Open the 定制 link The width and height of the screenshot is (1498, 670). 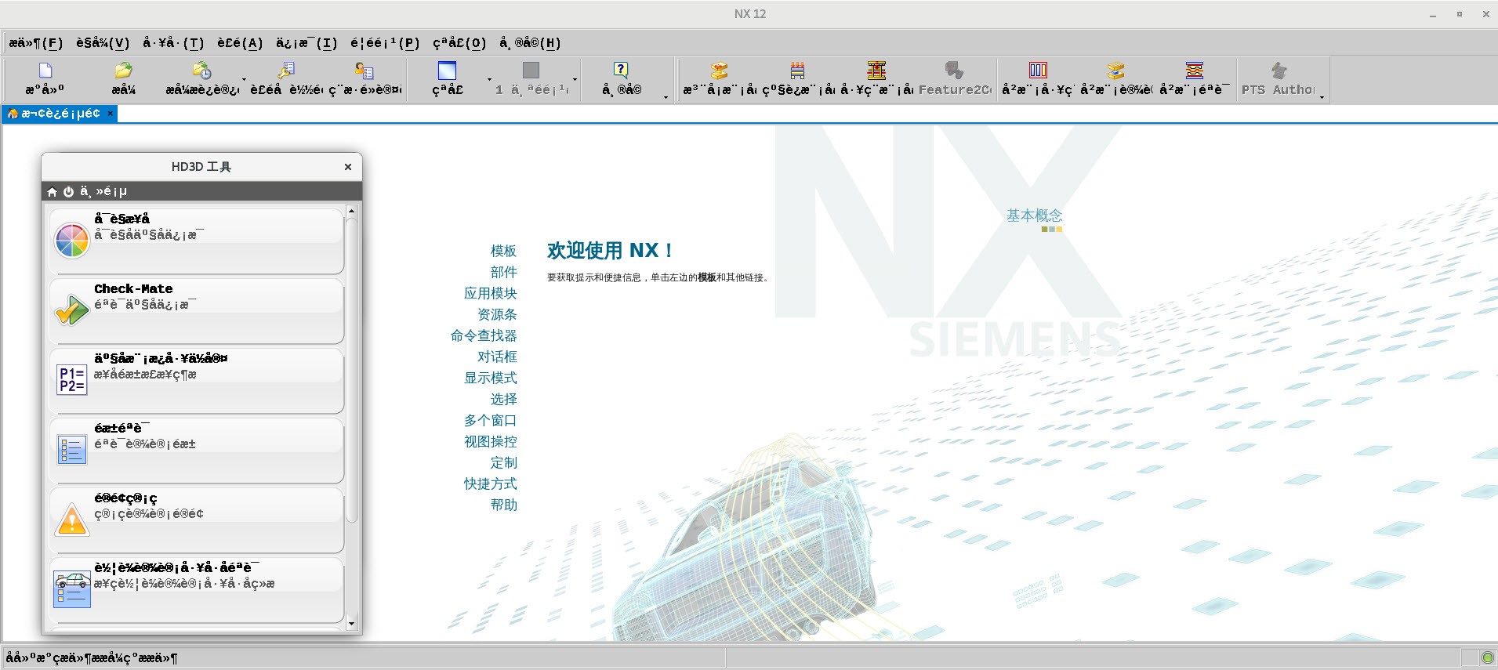(x=503, y=462)
